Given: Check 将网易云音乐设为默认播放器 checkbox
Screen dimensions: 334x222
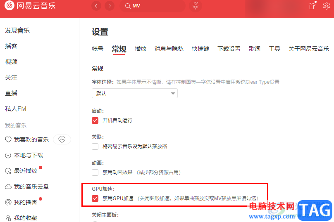Looking at the screenshot, I should (95, 146).
